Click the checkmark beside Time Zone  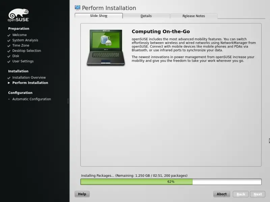9,45
